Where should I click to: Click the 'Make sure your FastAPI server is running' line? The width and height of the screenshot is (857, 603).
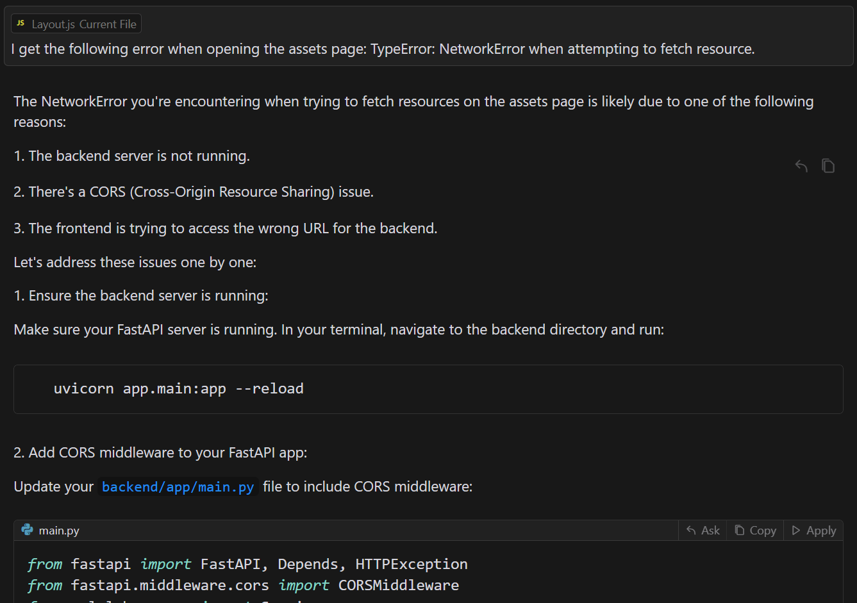339,330
